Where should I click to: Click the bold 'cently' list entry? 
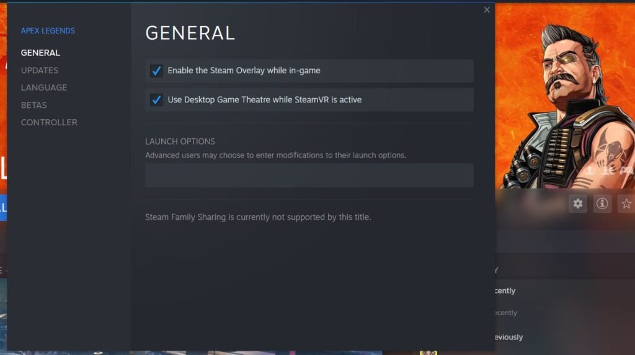(505, 290)
